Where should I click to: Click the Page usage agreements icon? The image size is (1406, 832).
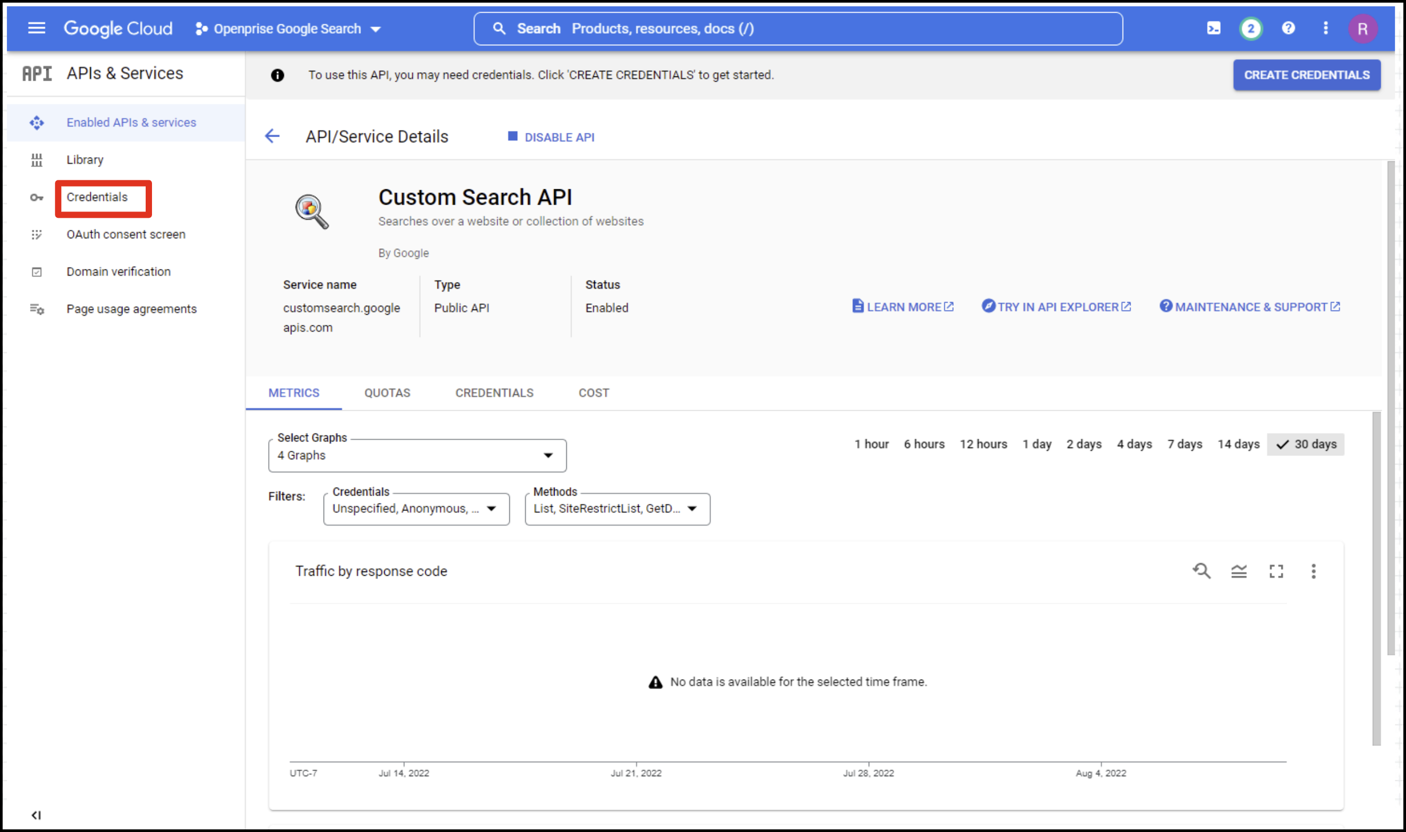pyautogui.click(x=36, y=309)
